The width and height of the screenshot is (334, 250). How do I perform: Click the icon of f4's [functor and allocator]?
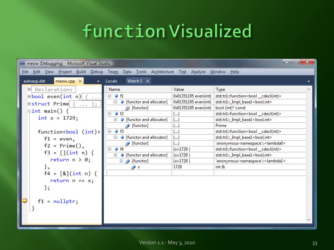coord(122,155)
